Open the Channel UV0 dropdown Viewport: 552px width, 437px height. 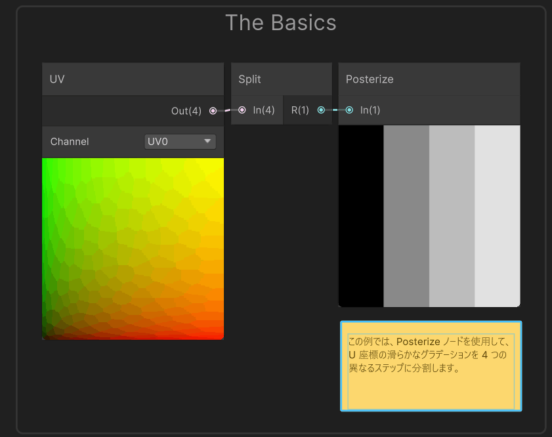tap(180, 142)
